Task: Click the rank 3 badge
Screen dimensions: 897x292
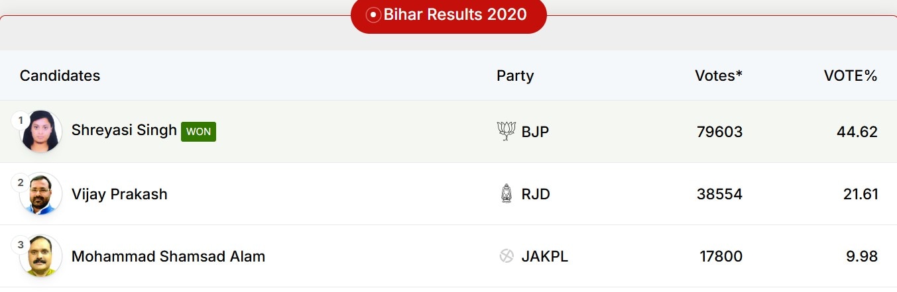Action: click(21, 244)
